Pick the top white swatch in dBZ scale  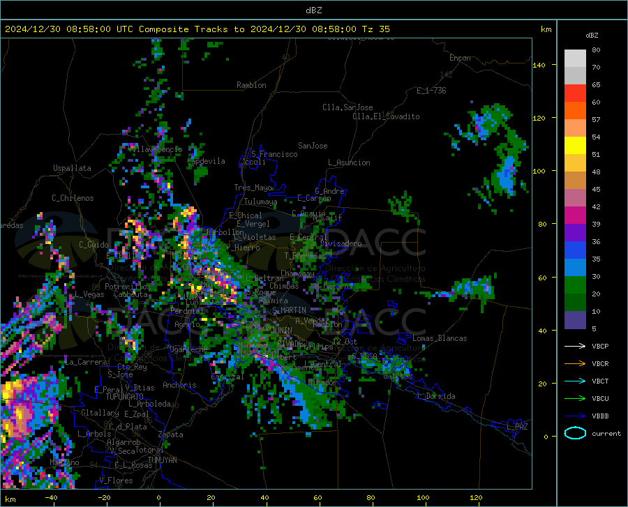[575, 59]
